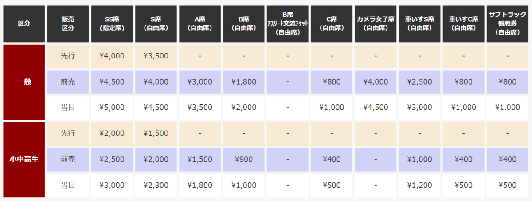Viewport: 532px width, 201px height.
Task: Click the 先行 label in 一般 section
Action: 68,56
